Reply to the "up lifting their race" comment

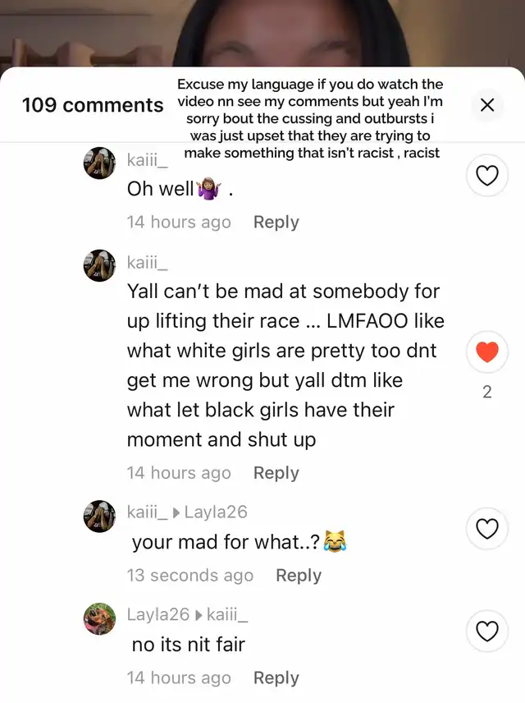pyautogui.click(x=276, y=473)
